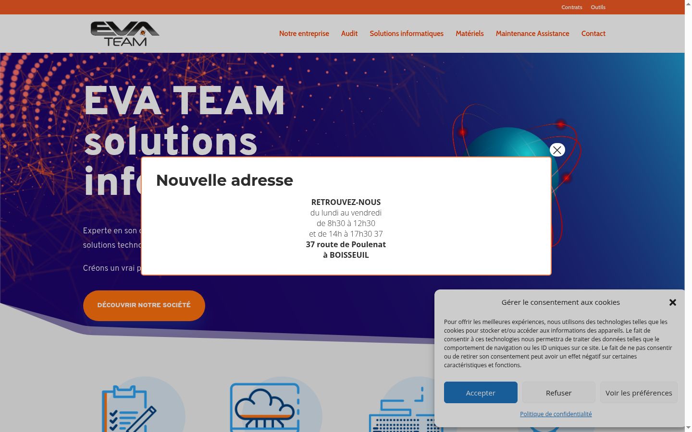This screenshot has height=432, width=692.
Task: Click the 37 route de Poulenat address
Action: pos(346,244)
